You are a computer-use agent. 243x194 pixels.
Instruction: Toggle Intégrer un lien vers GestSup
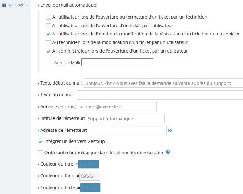point(40,142)
